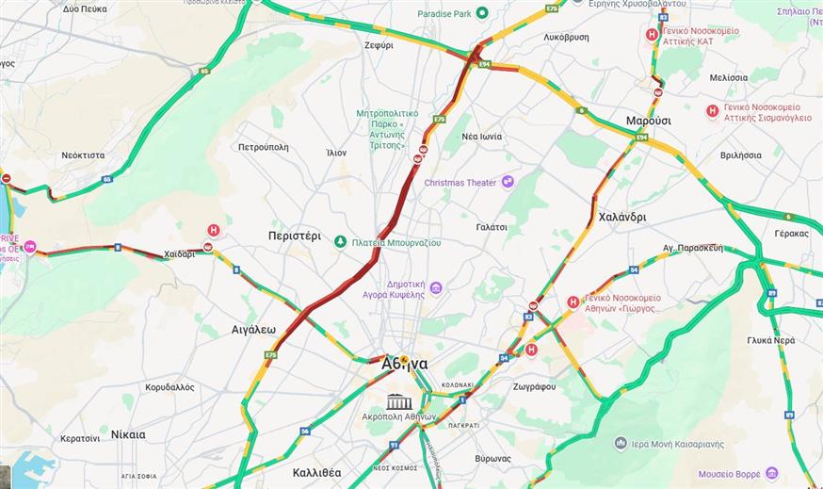Open the Christmas Theater purple marker

[508, 182]
